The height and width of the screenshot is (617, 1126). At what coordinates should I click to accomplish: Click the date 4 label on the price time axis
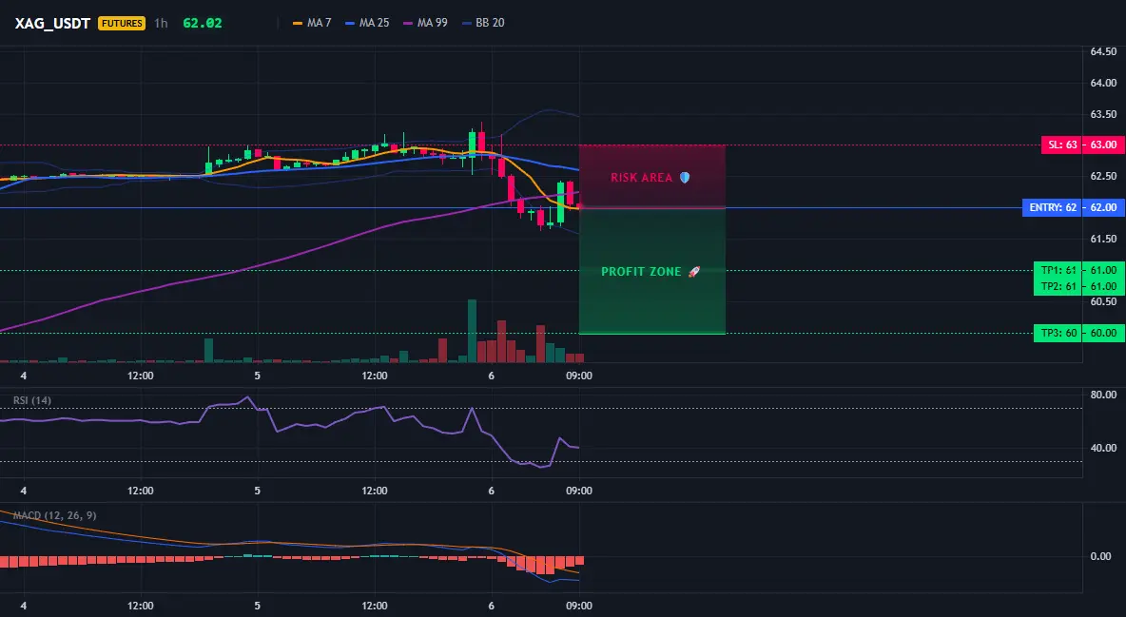[24, 376]
